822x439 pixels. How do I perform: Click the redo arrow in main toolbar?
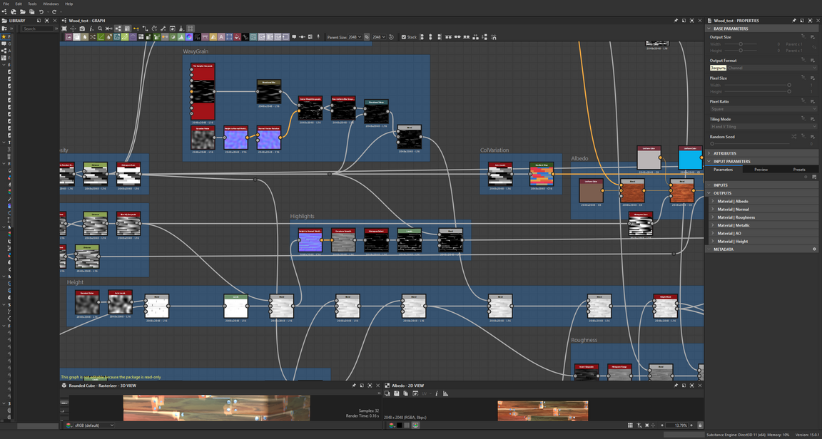pos(54,12)
